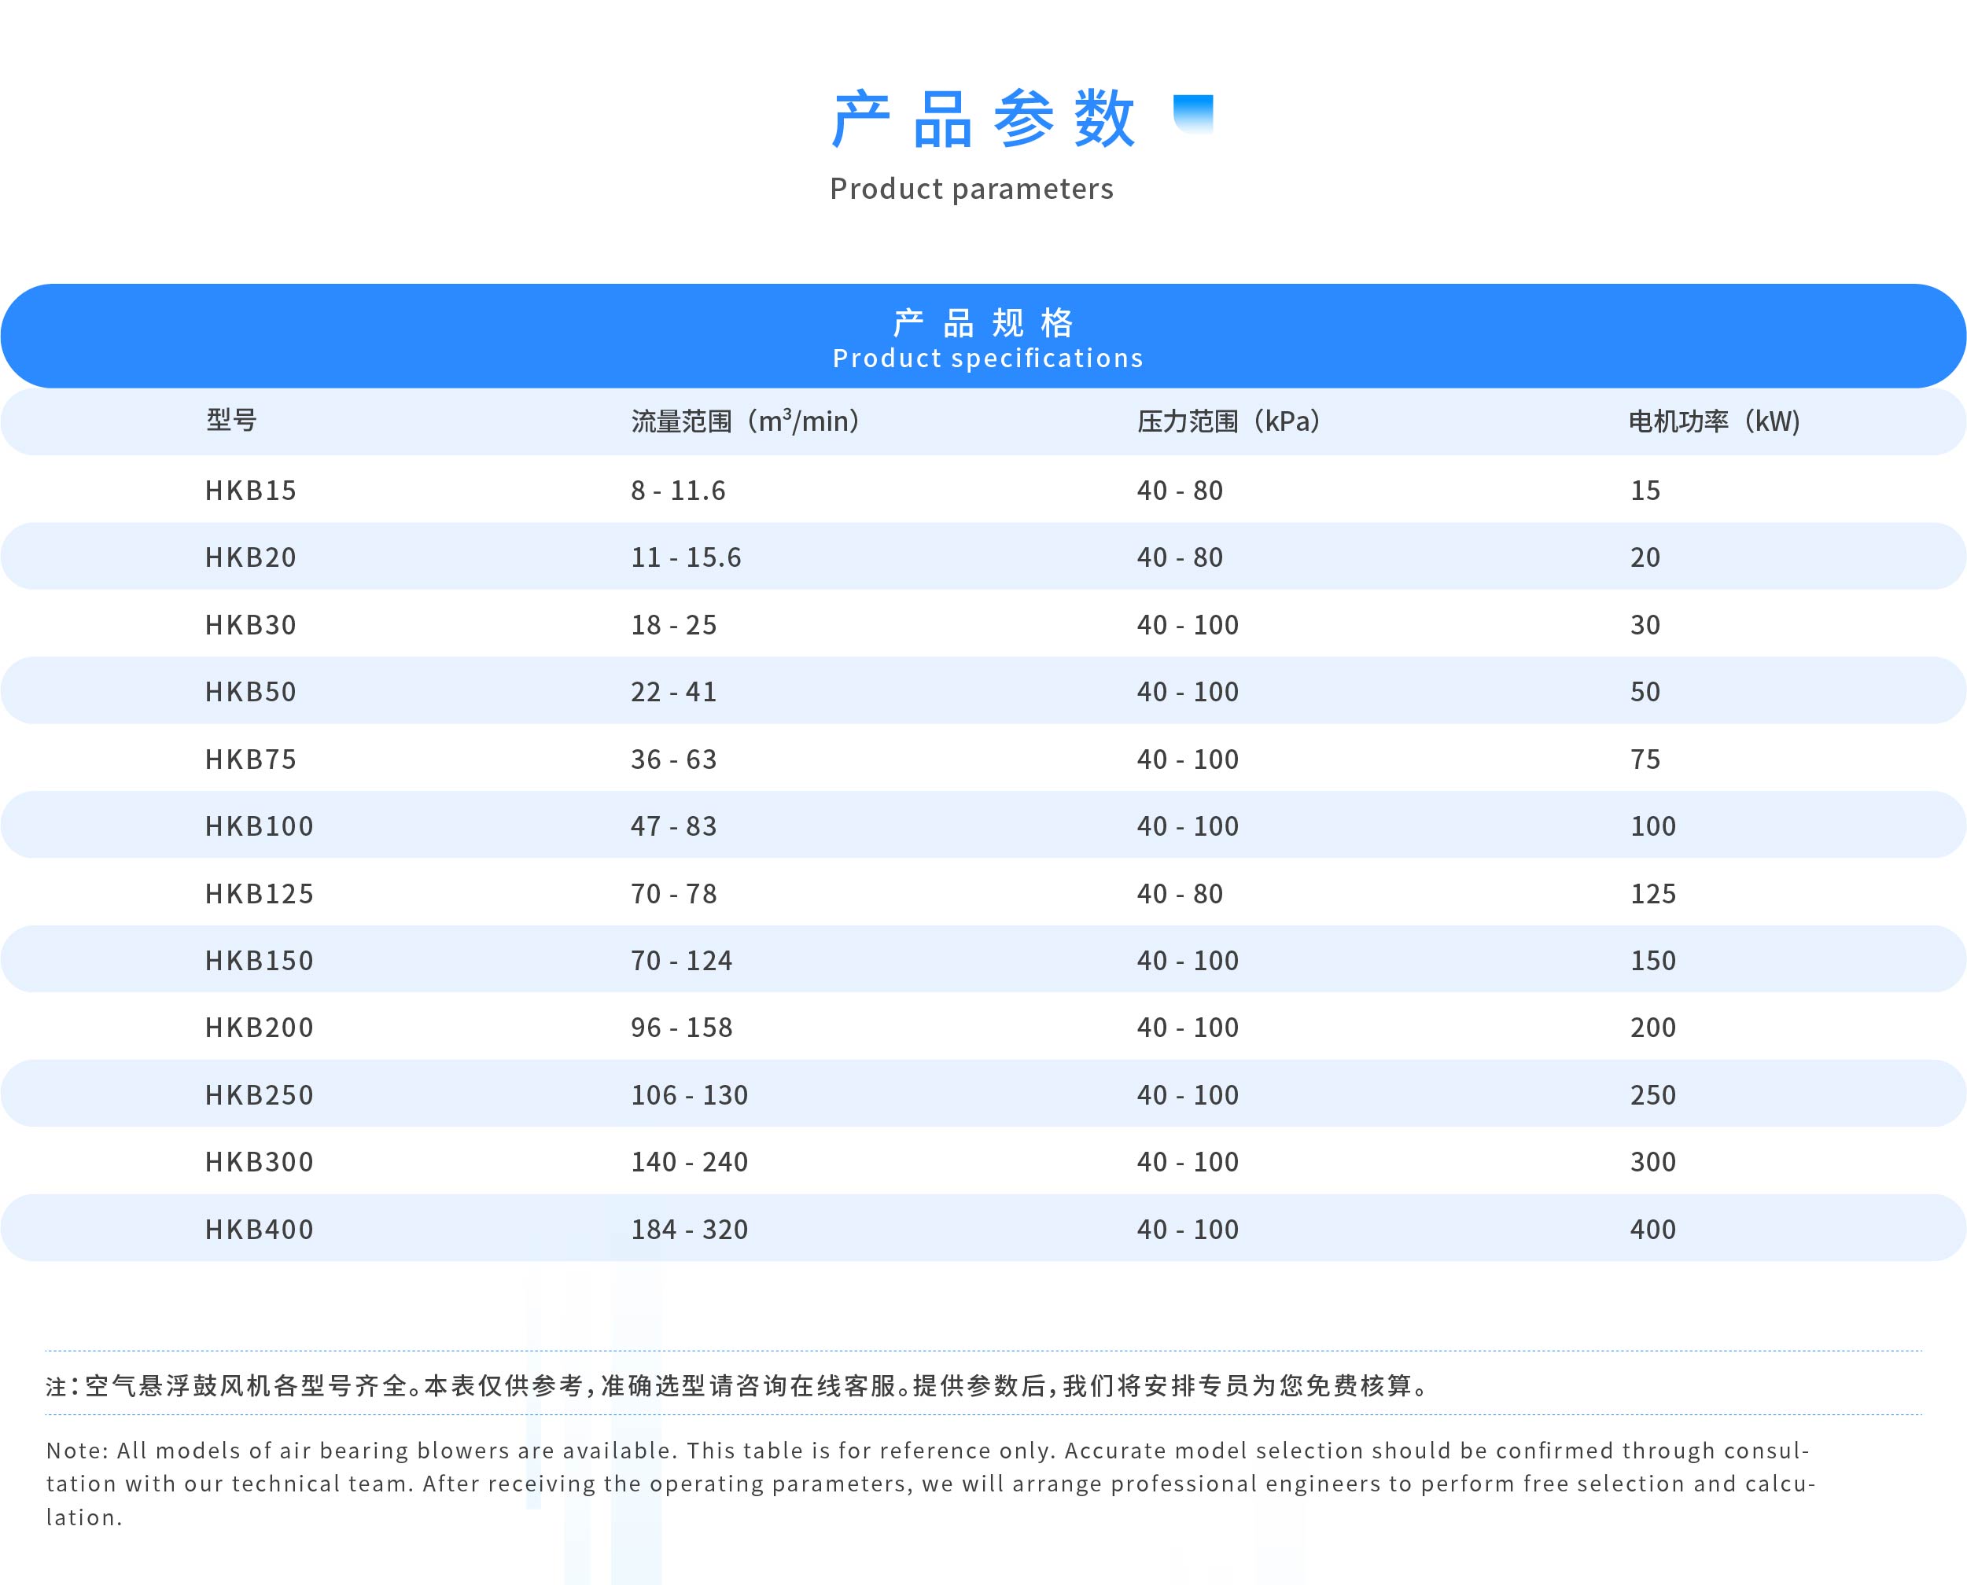Click the 产品参数 main heading
Viewport: 1967px width, 1585px height.
[983, 120]
